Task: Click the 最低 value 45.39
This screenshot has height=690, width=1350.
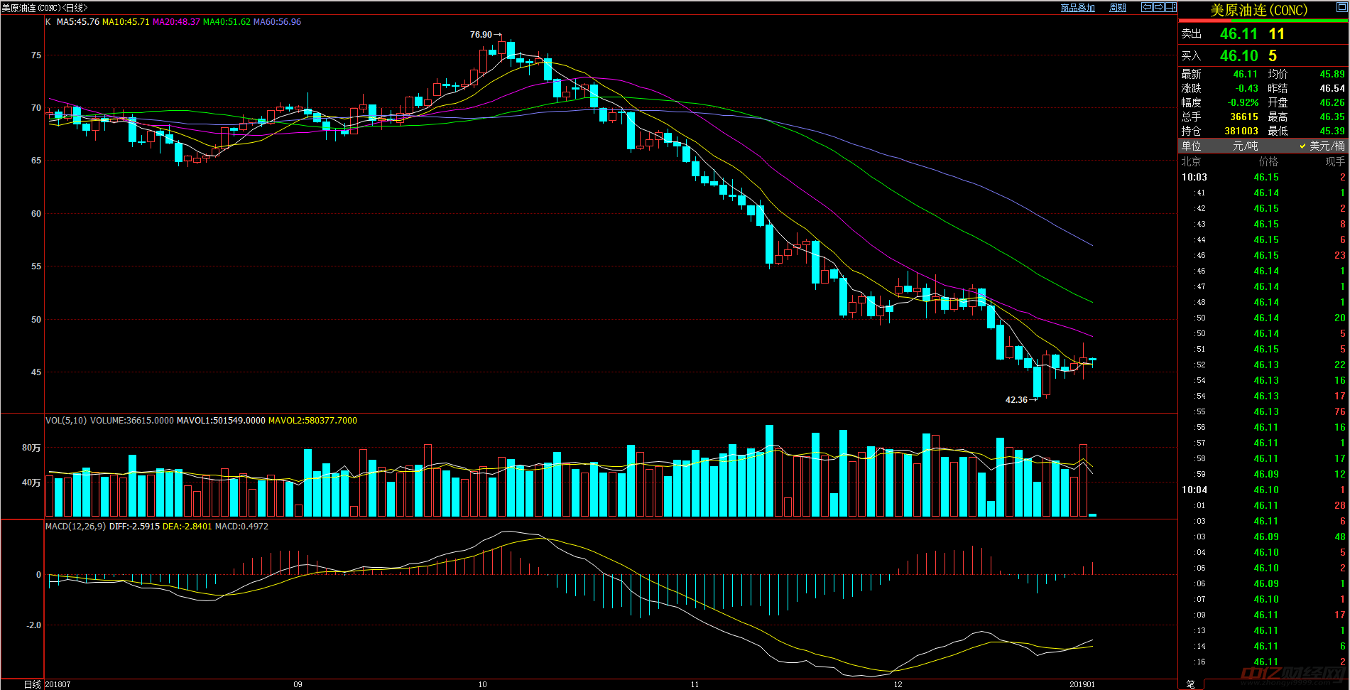Action: click(x=1332, y=131)
